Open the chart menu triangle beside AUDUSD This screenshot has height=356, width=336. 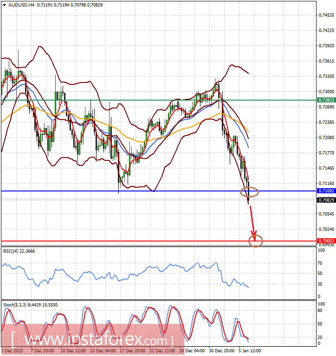(4, 5)
